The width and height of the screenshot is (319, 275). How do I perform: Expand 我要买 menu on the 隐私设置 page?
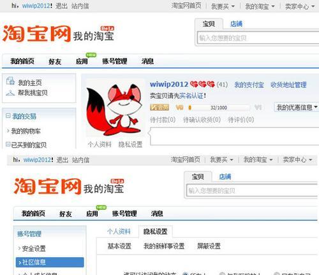point(221,159)
